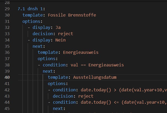Image resolution: width=167 pixels, height=113 pixels.
Task: Click line number 37 in the gutter
Action: pos(7,59)
